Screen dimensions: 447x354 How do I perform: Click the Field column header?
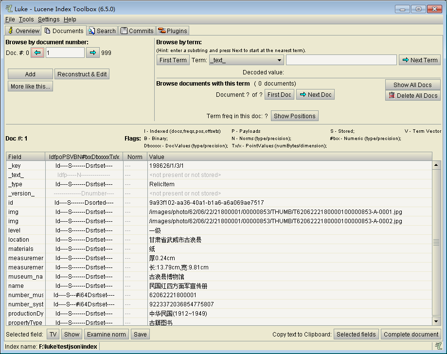click(26, 157)
